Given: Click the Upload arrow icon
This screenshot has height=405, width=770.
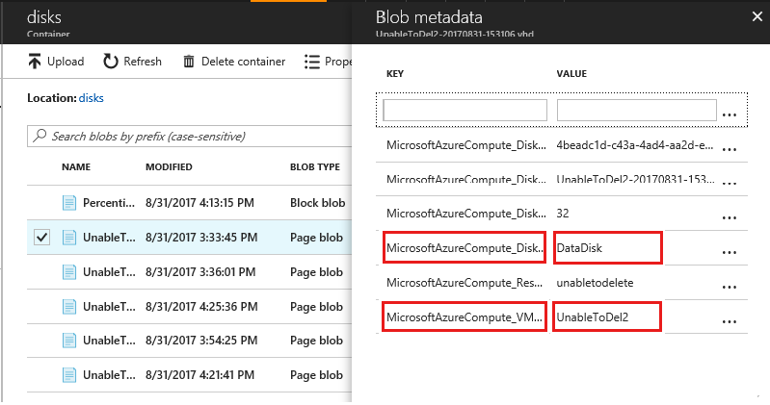Looking at the screenshot, I should (x=36, y=62).
